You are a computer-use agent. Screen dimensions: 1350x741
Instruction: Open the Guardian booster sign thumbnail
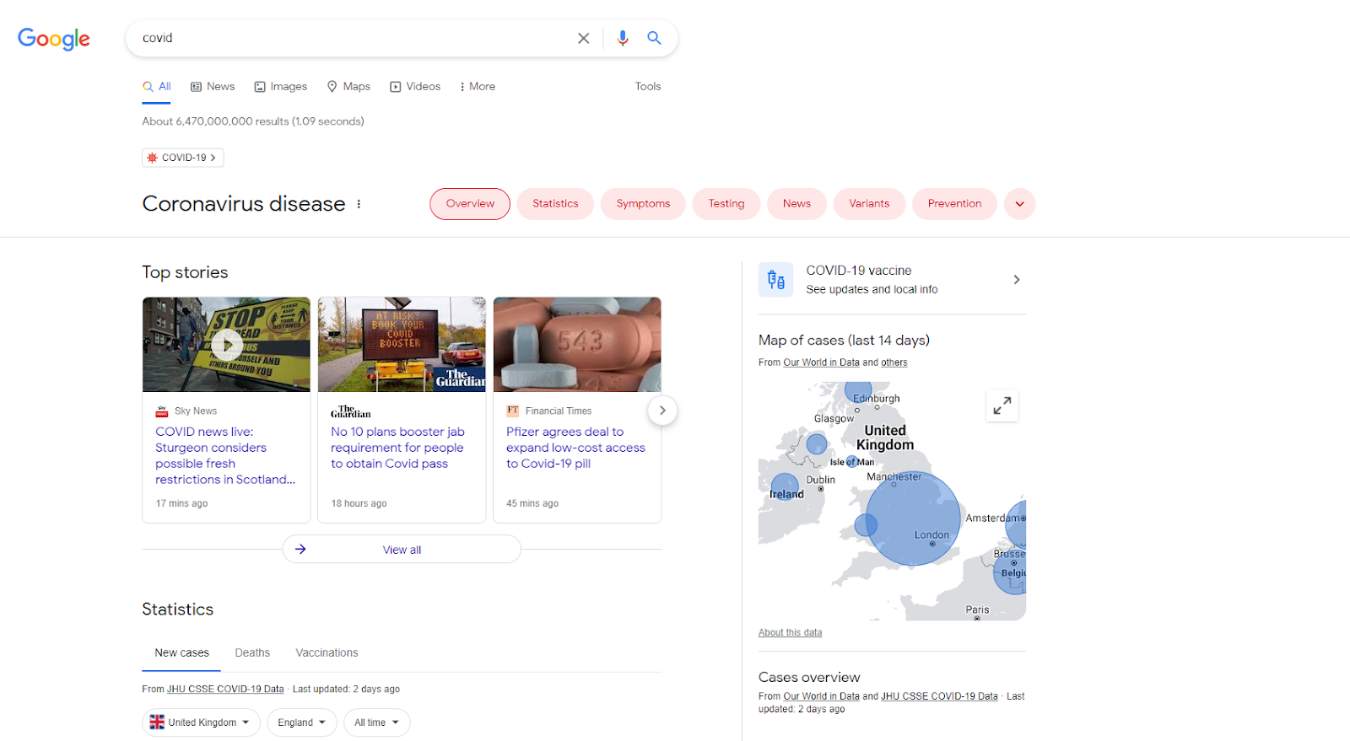402,344
